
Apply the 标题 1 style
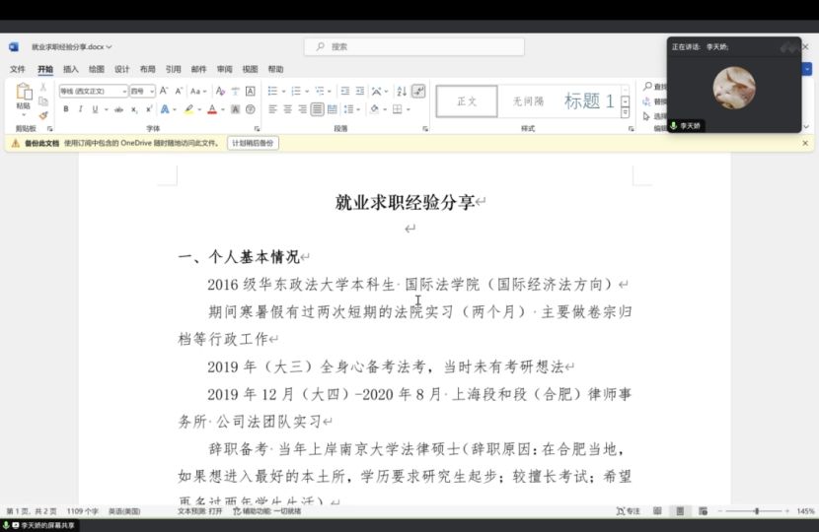coord(589,100)
